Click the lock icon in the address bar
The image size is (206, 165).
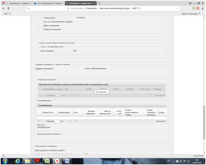point(68,9)
